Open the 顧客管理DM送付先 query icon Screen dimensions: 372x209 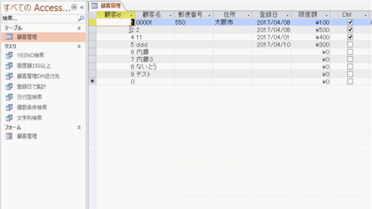click(9, 76)
